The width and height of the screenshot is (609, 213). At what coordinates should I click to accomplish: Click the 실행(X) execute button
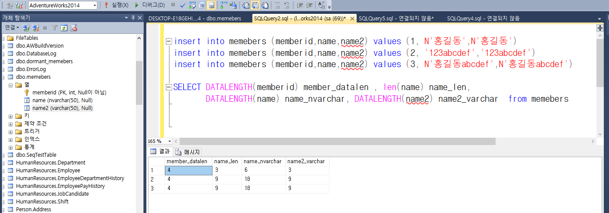point(116,5)
